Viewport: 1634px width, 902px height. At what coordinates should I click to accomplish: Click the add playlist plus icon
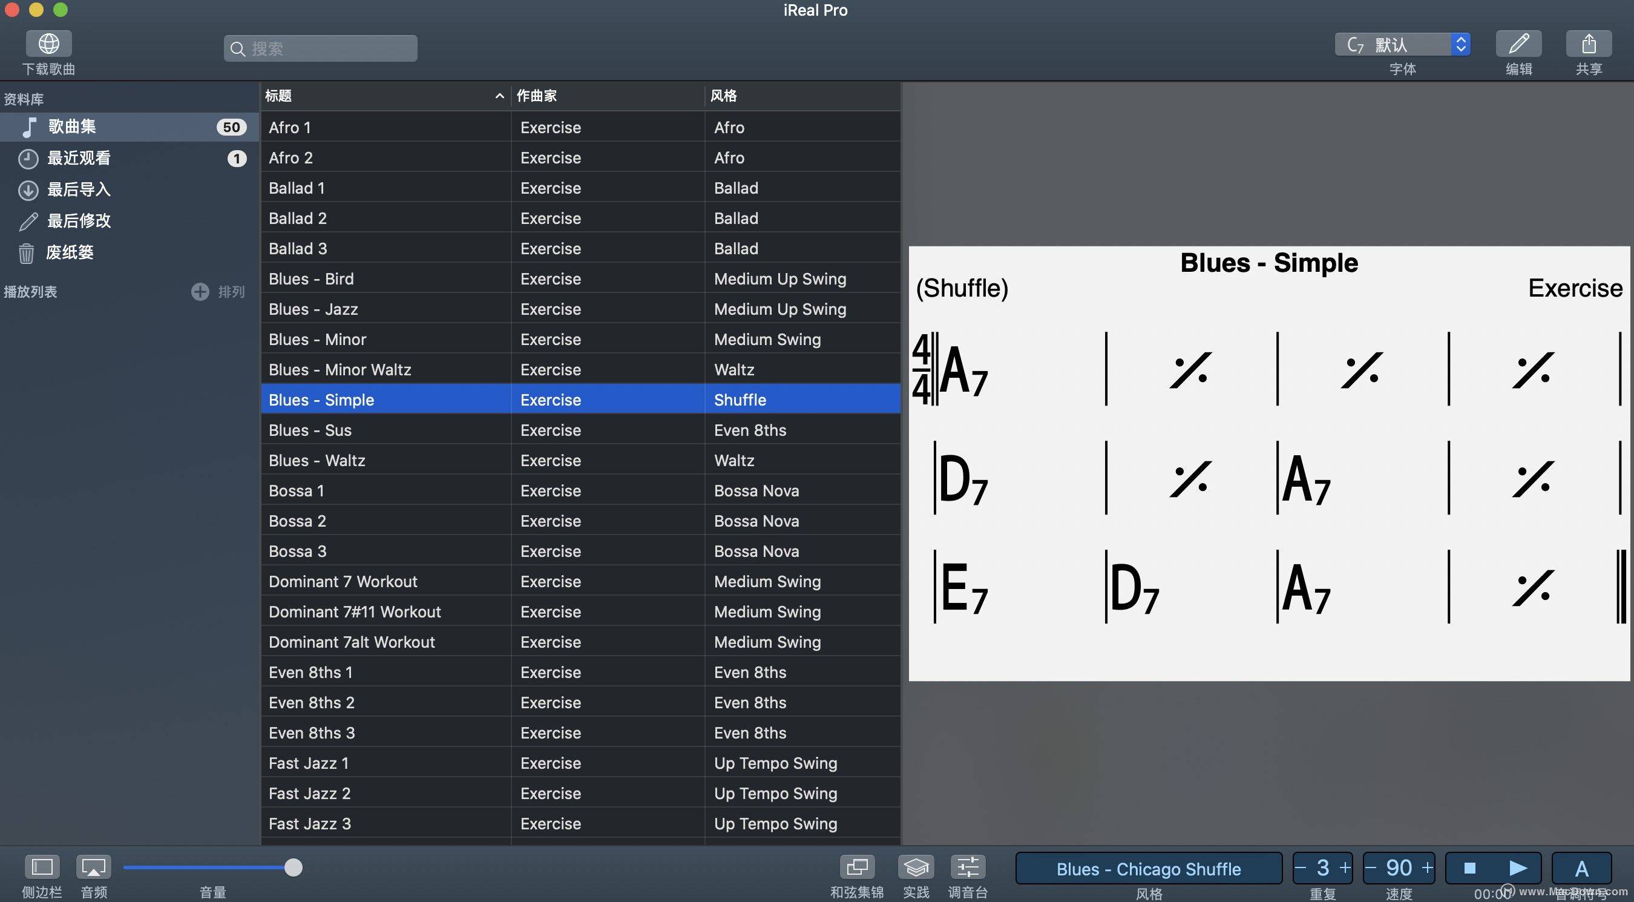(200, 292)
